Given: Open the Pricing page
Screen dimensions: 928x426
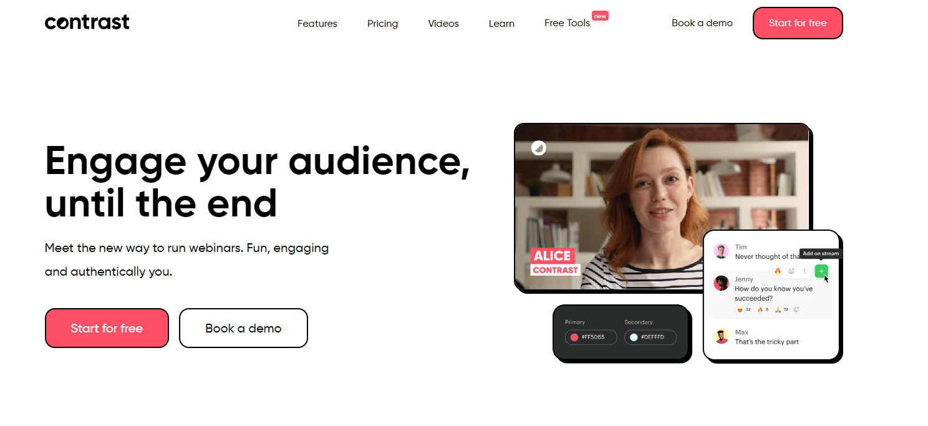Looking at the screenshot, I should point(382,24).
